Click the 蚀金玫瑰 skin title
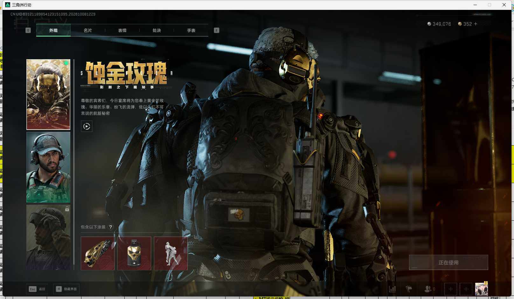This screenshot has width=514, height=299. point(126,73)
